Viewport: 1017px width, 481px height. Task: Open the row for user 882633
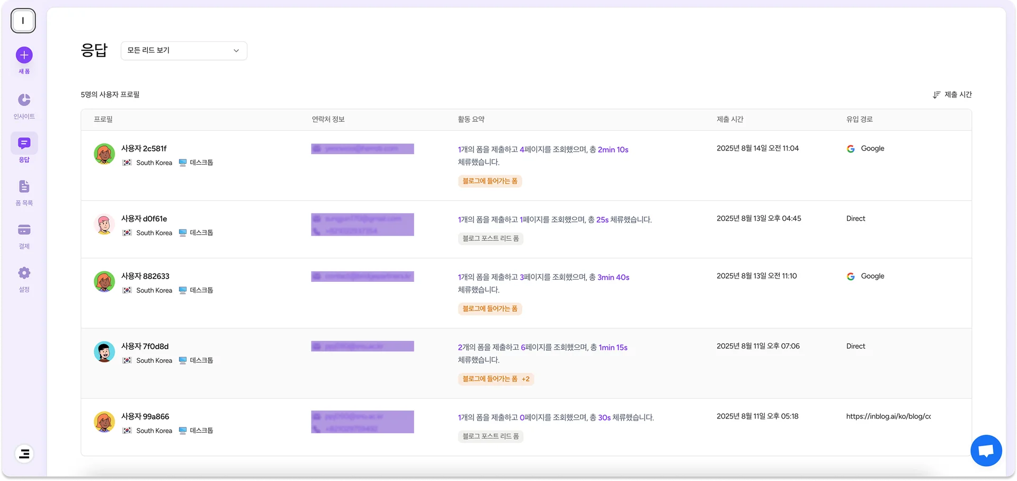pyautogui.click(x=145, y=277)
